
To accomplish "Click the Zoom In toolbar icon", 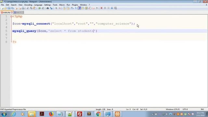I will coord(56,8).
